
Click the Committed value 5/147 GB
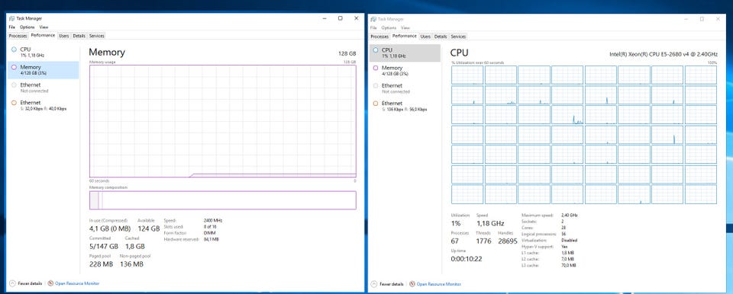click(103, 247)
